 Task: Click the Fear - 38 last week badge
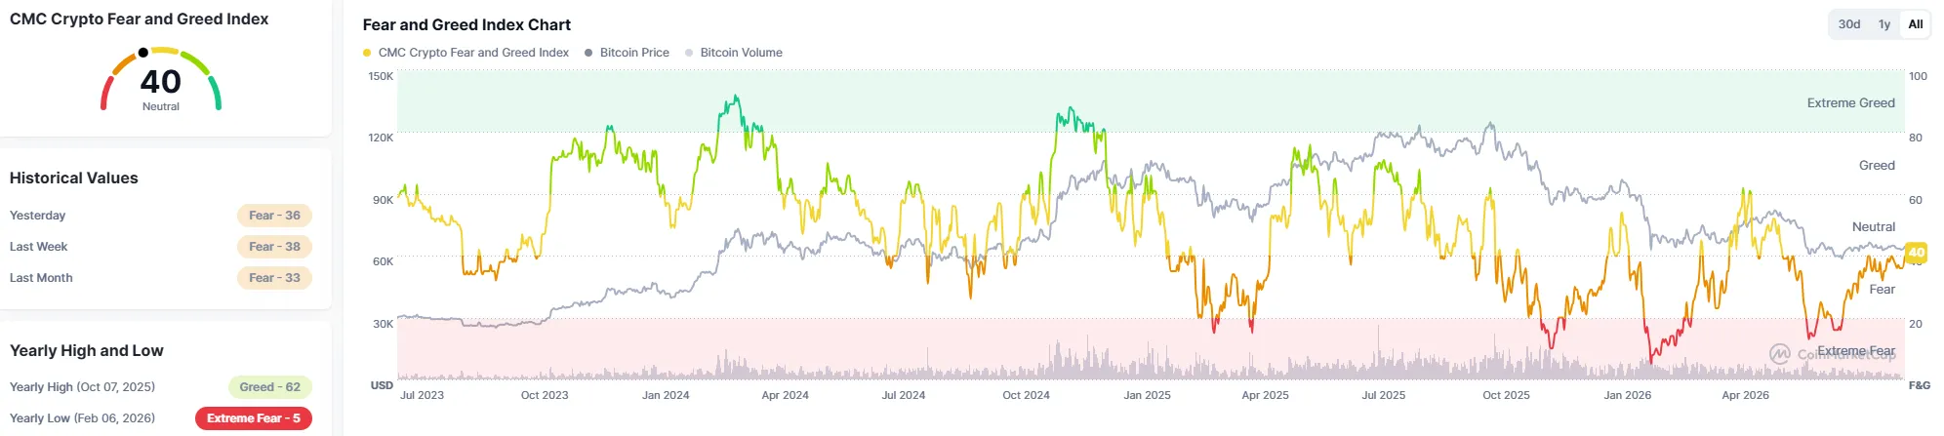[x=274, y=247]
